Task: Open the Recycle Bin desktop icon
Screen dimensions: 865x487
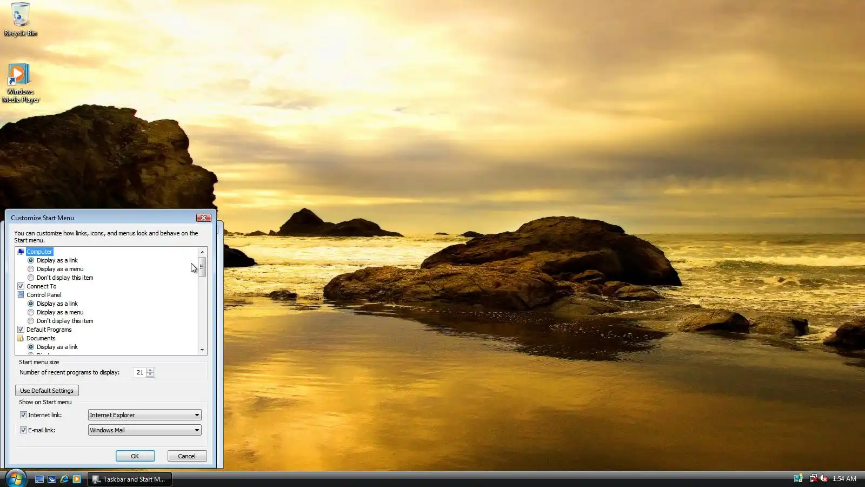Action: [21, 19]
